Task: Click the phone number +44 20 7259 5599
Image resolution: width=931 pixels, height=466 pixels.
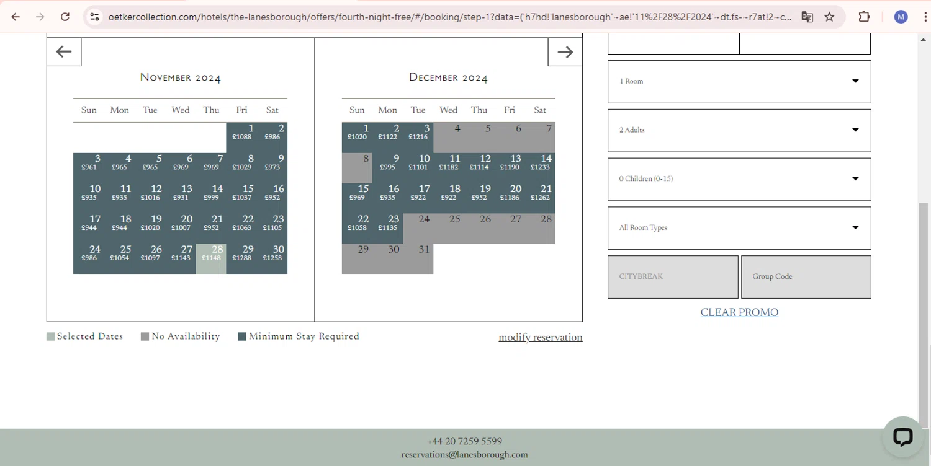Action: (465, 441)
